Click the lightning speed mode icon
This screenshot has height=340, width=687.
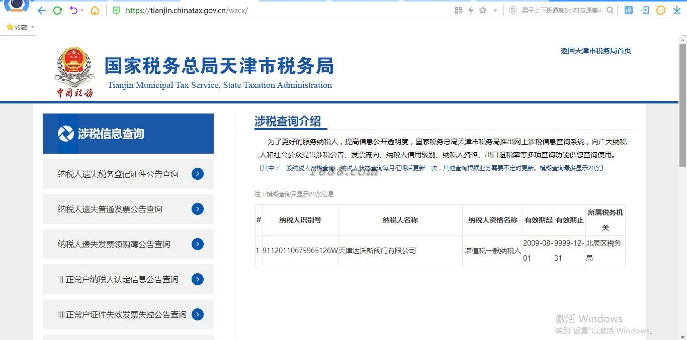(x=471, y=10)
